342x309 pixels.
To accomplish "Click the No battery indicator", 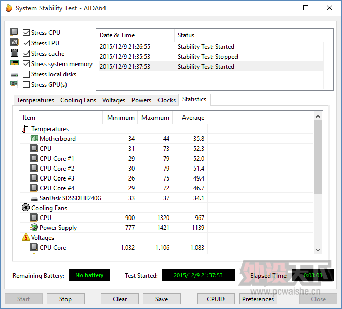I will click(x=89, y=275).
